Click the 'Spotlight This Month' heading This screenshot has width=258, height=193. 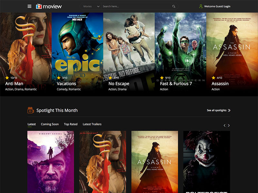point(57,110)
